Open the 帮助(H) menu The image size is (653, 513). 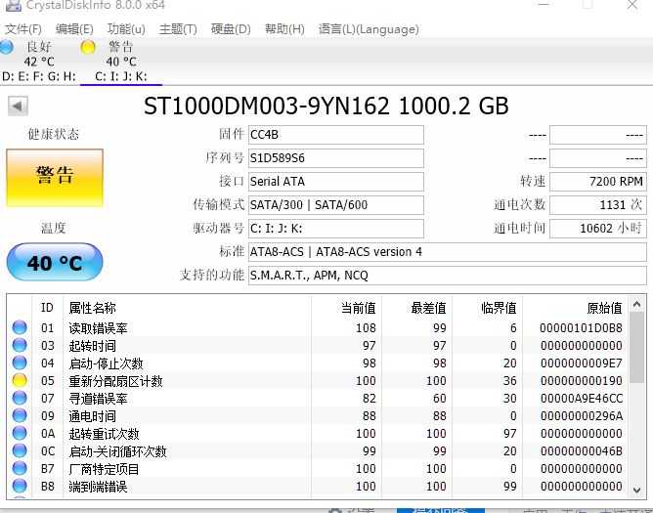pyautogui.click(x=284, y=29)
